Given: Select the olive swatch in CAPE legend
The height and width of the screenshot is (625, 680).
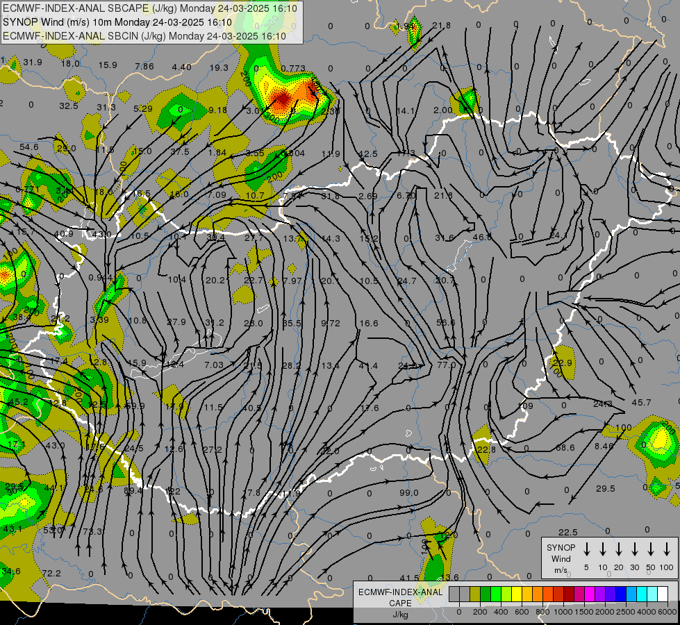Looking at the screenshot, I should point(475,594).
